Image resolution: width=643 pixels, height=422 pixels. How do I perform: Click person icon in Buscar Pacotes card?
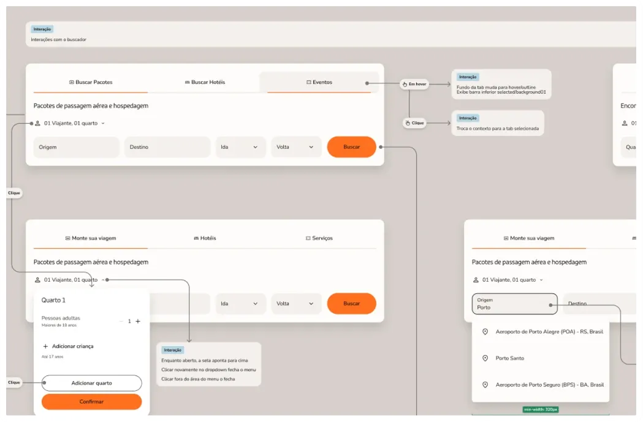(x=38, y=123)
